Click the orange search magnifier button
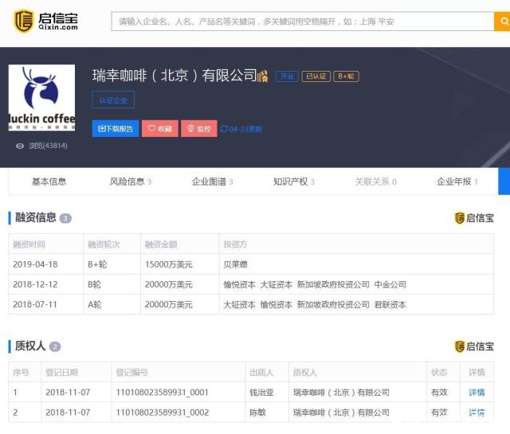Image resolution: width=510 pixels, height=434 pixels. coord(503,22)
